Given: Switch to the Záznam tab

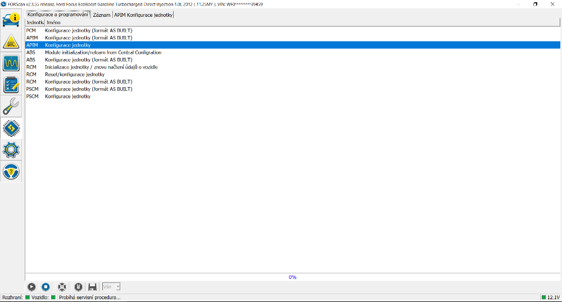Looking at the screenshot, I should [102, 15].
